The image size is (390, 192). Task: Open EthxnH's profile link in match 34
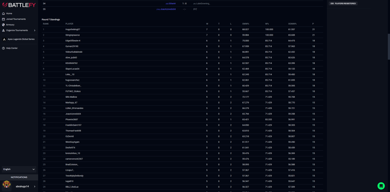(x=172, y=4)
